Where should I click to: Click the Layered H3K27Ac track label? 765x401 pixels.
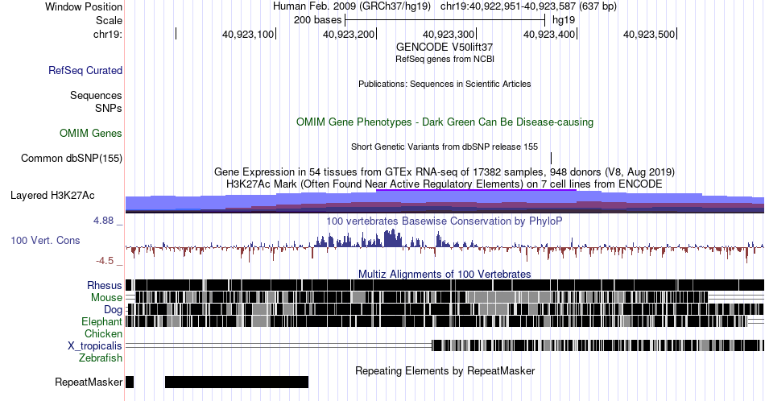52,195
